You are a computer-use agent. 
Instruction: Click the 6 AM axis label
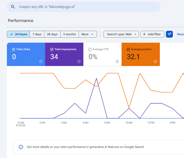click(x=85, y=123)
